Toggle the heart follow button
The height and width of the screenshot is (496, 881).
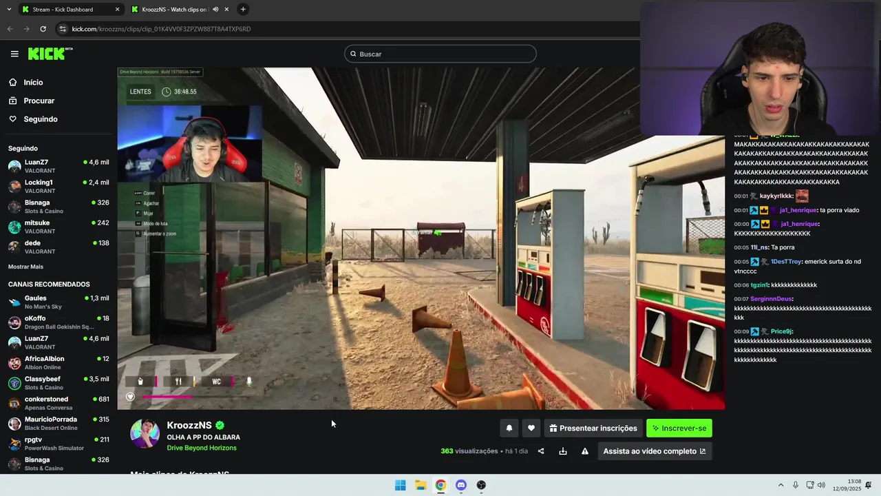pyautogui.click(x=531, y=428)
